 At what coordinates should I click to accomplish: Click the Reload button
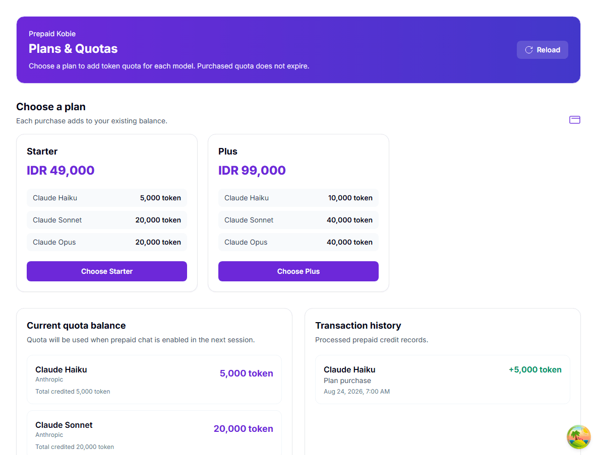[542, 50]
